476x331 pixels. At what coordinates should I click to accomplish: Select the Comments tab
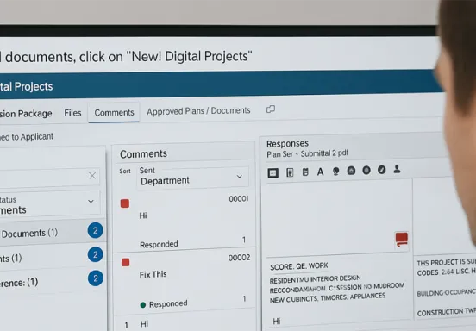[x=114, y=113]
